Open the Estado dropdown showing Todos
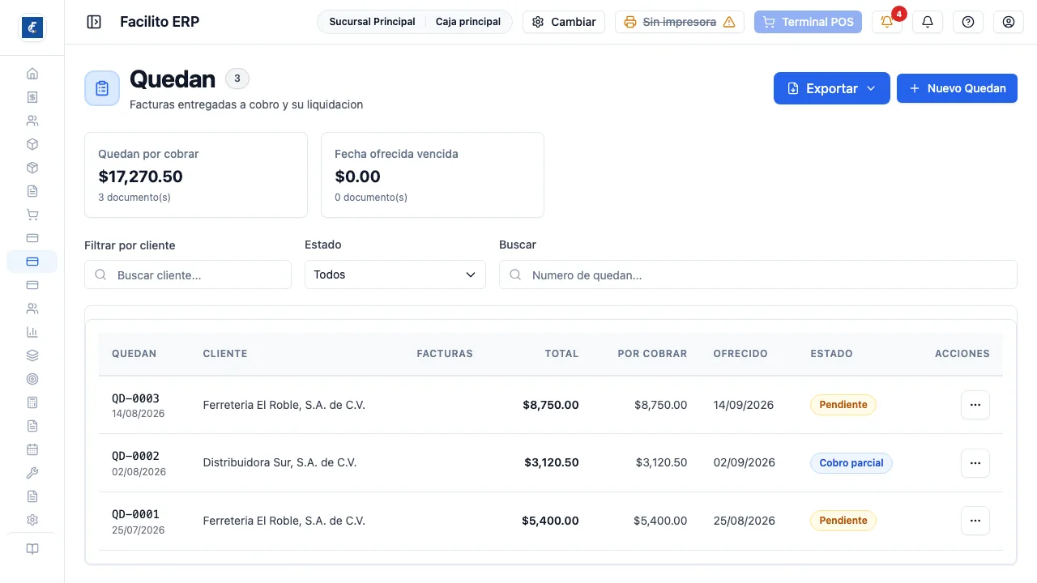The width and height of the screenshot is (1037, 583). coord(395,274)
